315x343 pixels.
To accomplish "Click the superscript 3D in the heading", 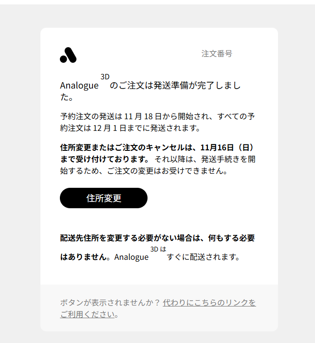I will [105, 77].
